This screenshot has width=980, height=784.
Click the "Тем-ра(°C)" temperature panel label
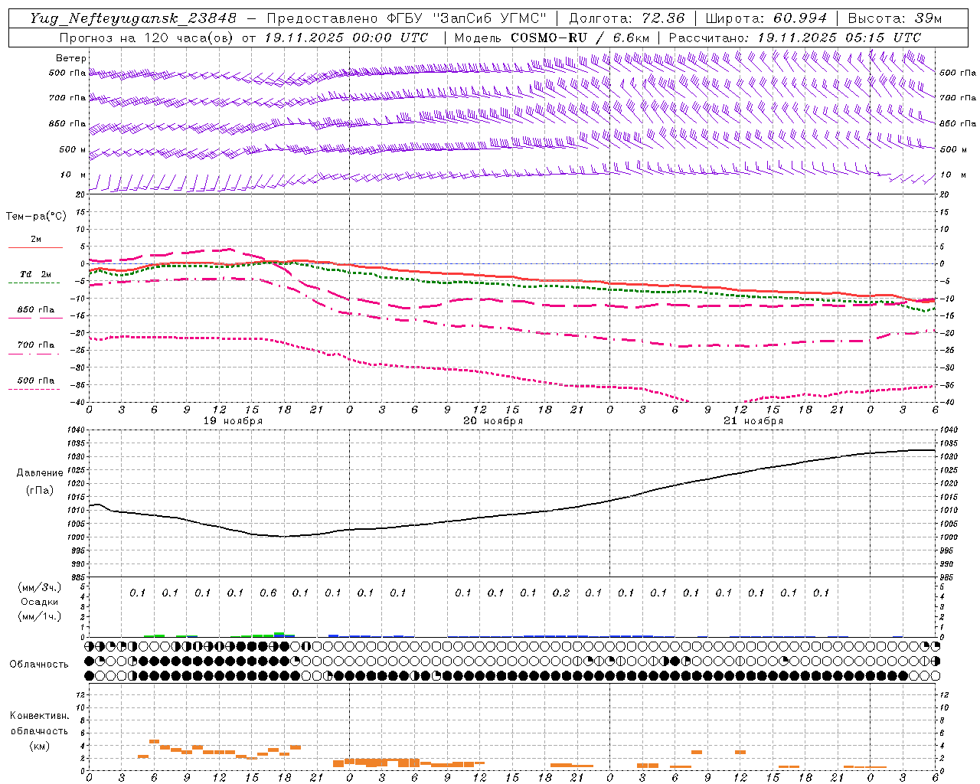36,217
